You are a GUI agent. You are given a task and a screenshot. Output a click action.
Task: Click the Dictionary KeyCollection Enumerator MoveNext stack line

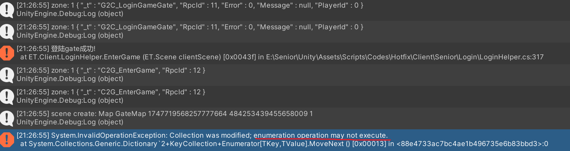[284, 144]
